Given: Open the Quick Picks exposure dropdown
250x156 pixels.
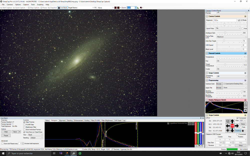Looking at the screenshot, I should point(227,28).
